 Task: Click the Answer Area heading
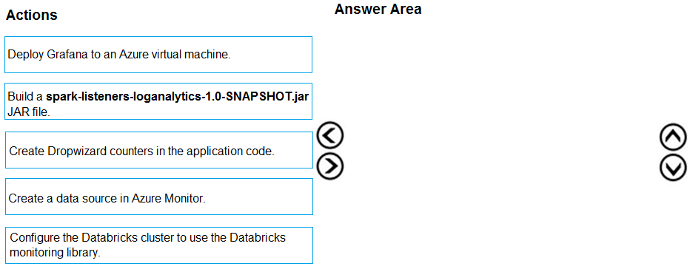point(378,9)
